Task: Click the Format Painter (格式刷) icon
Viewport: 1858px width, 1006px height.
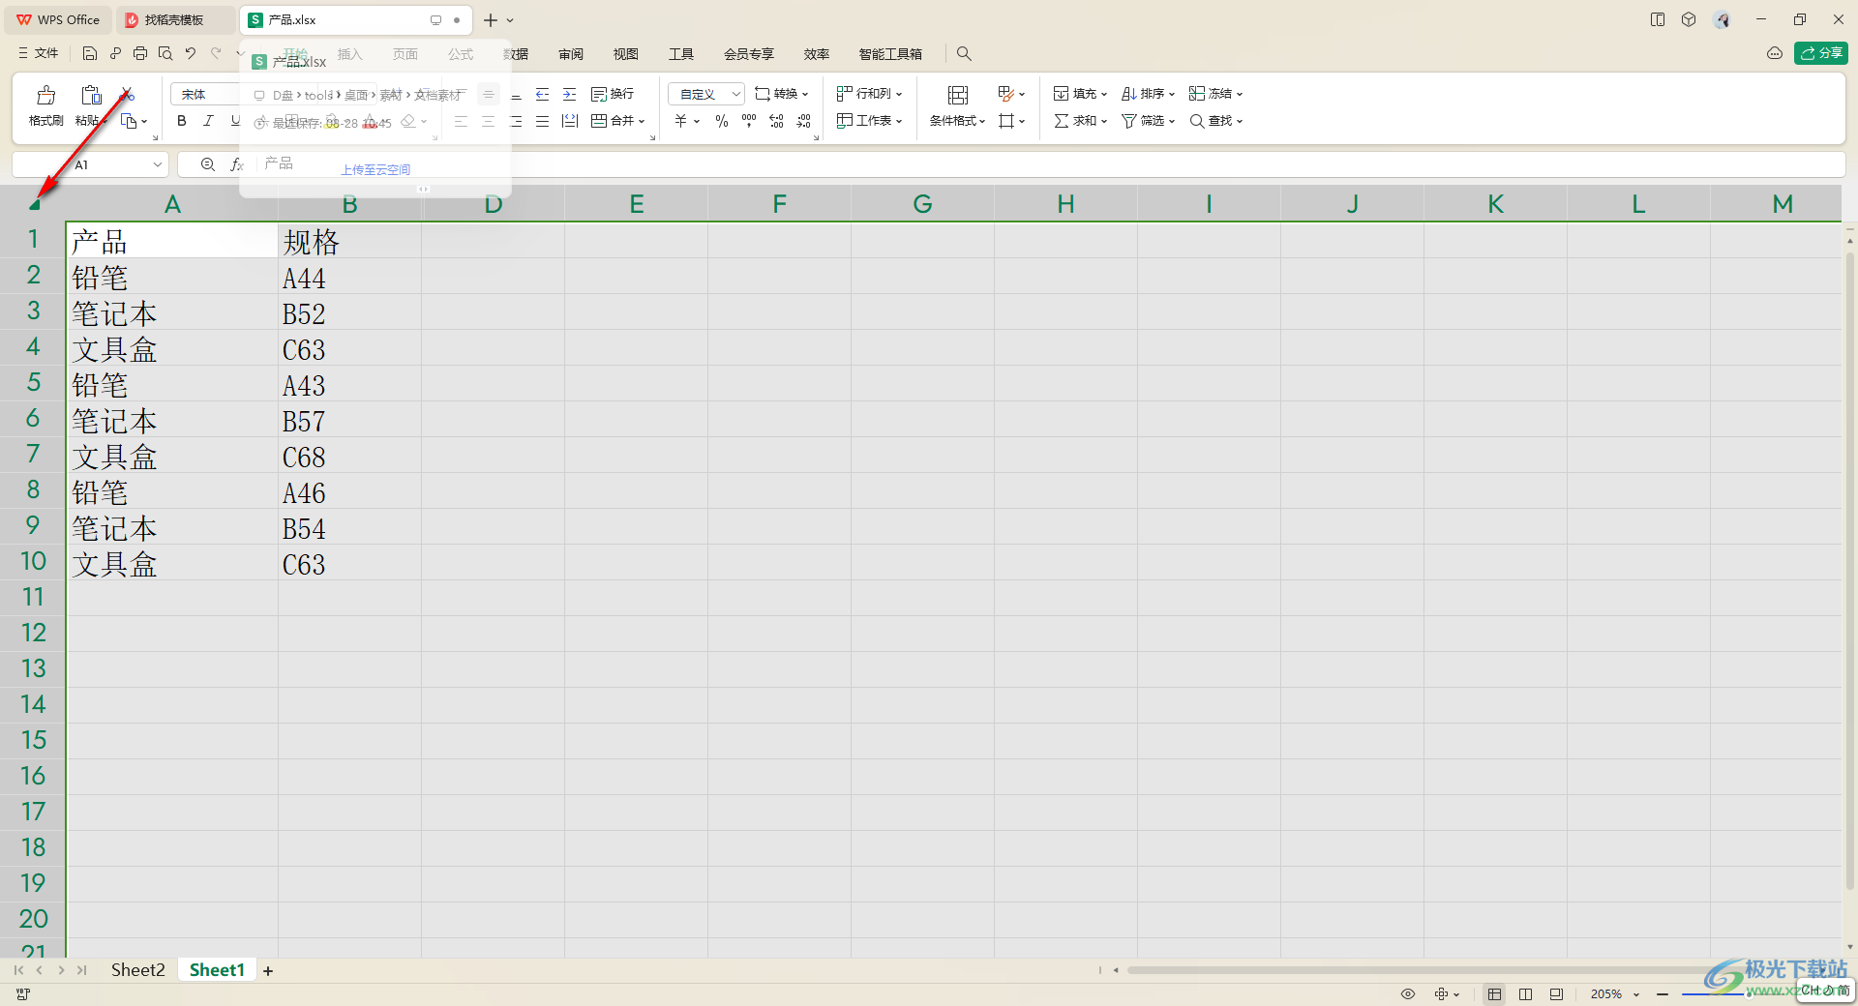Action: (x=45, y=95)
